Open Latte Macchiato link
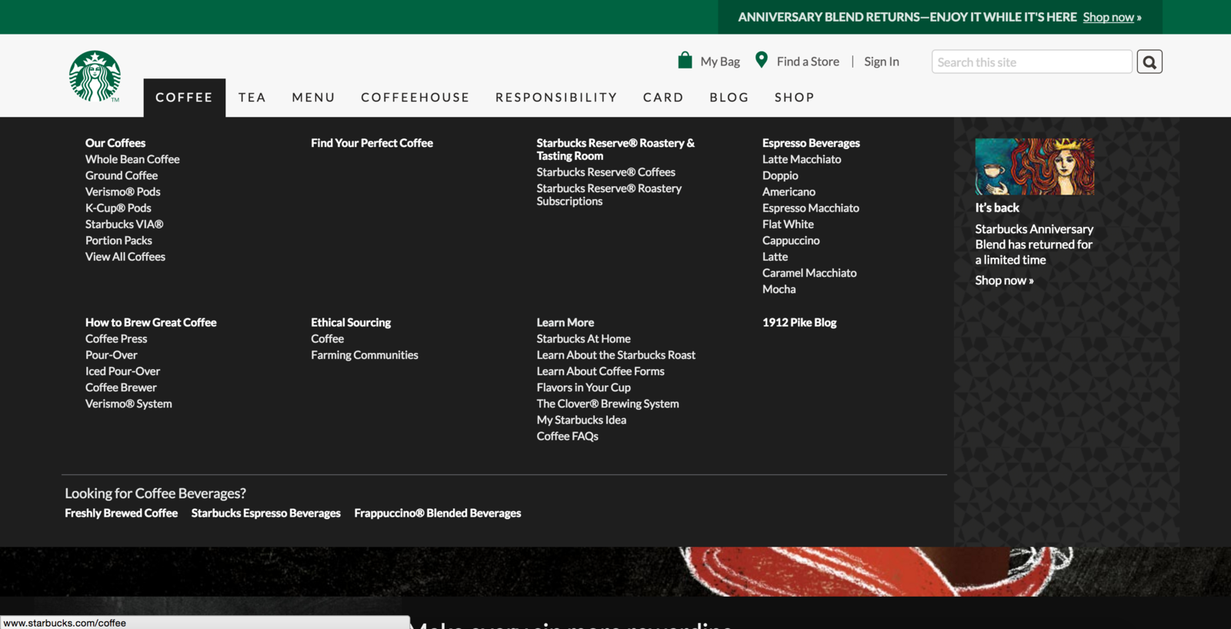1231x629 pixels. click(802, 159)
